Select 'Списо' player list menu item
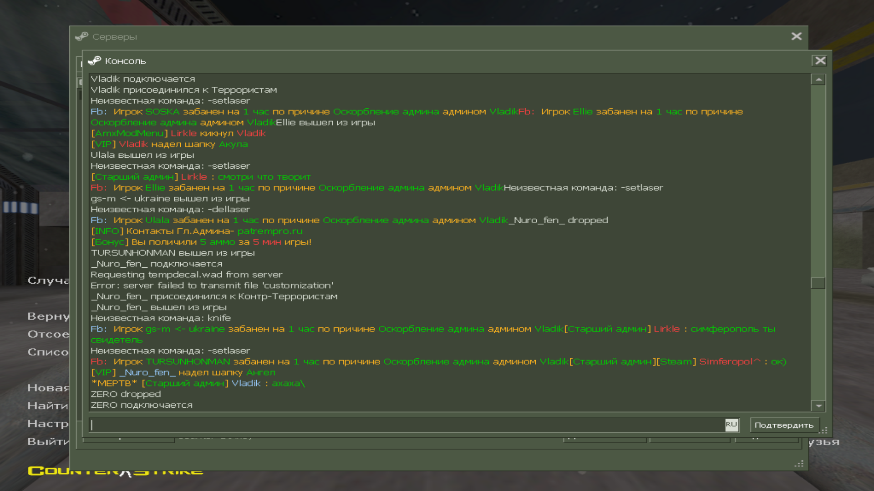The height and width of the screenshot is (491, 874). (x=48, y=352)
